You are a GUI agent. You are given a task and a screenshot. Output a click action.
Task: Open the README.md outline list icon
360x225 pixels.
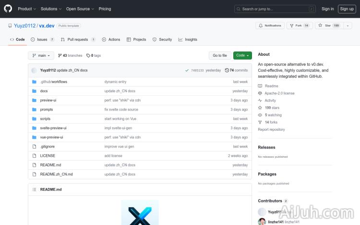pyautogui.click(x=34, y=189)
